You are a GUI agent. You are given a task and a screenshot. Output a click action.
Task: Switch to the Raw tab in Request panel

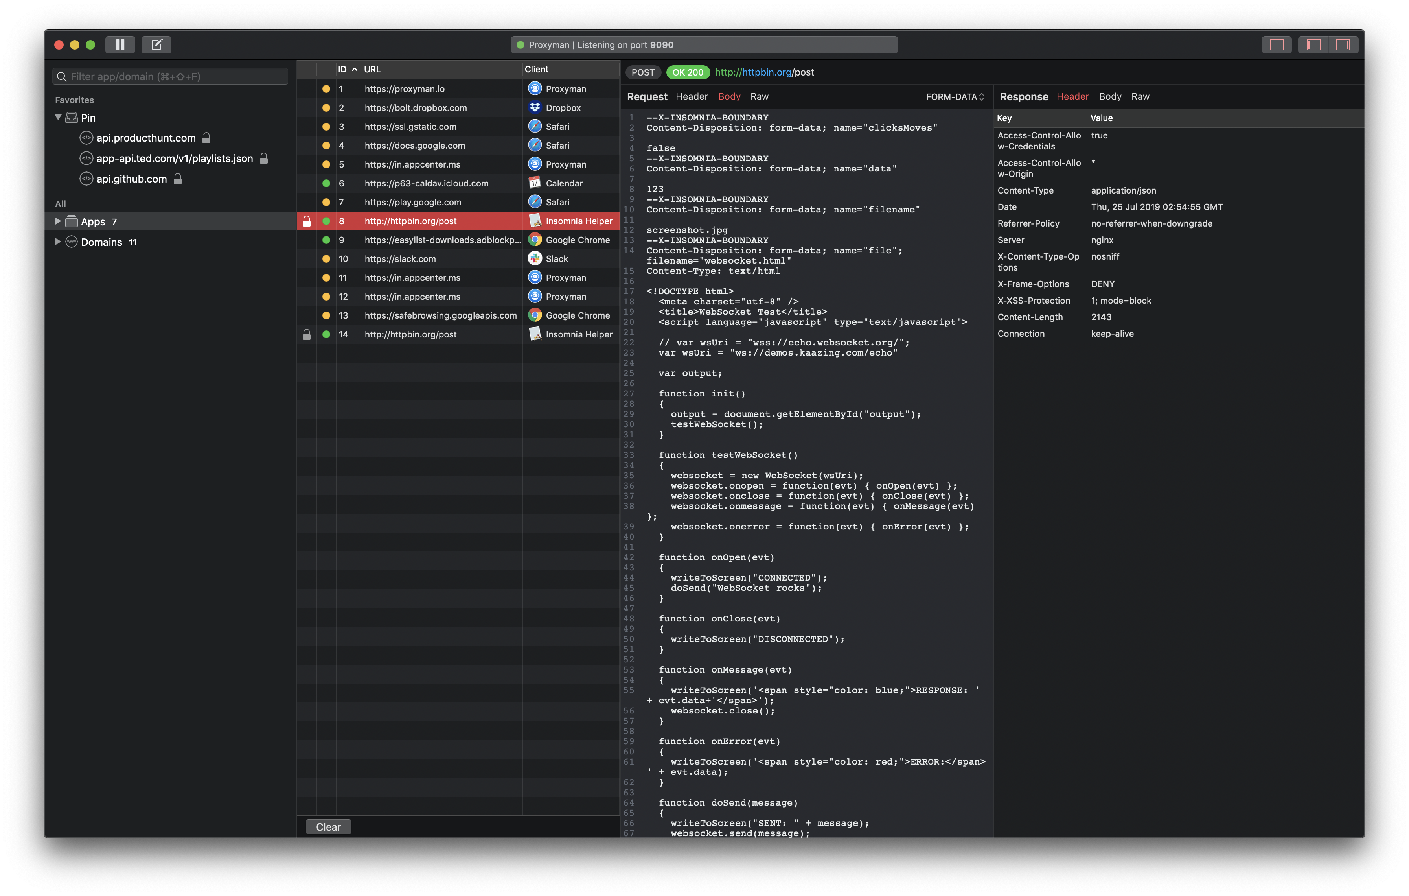point(760,97)
